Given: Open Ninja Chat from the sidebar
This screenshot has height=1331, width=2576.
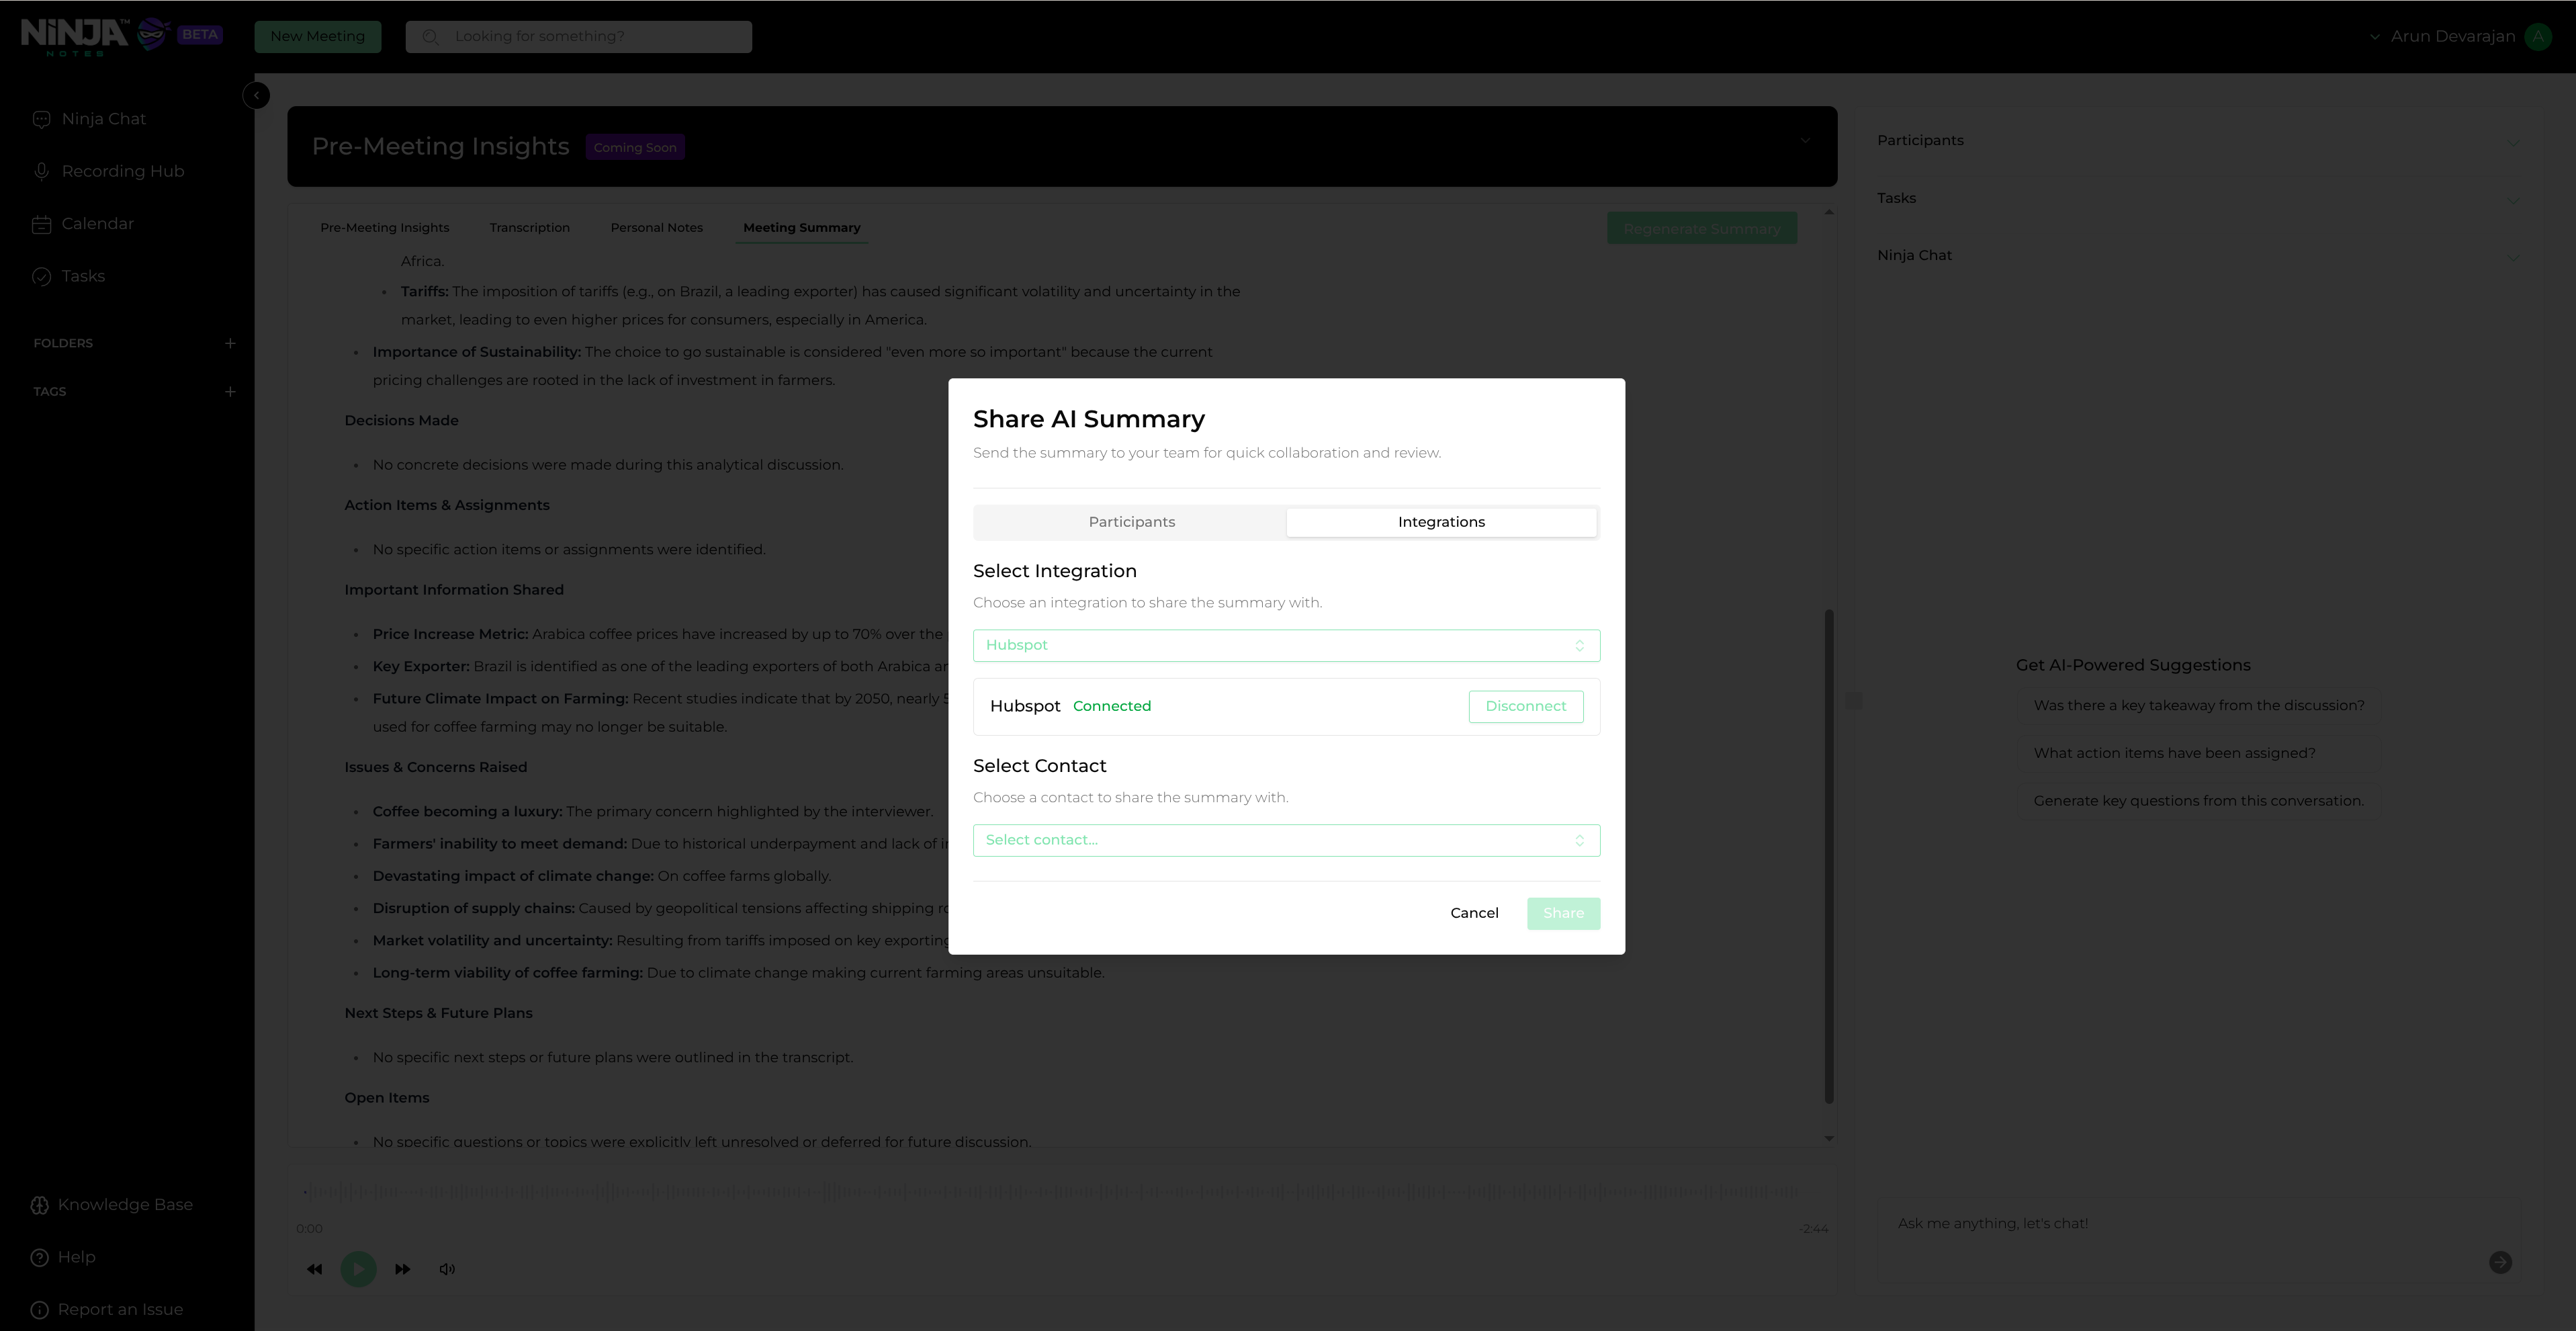Looking at the screenshot, I should click(x=89, y=119).
